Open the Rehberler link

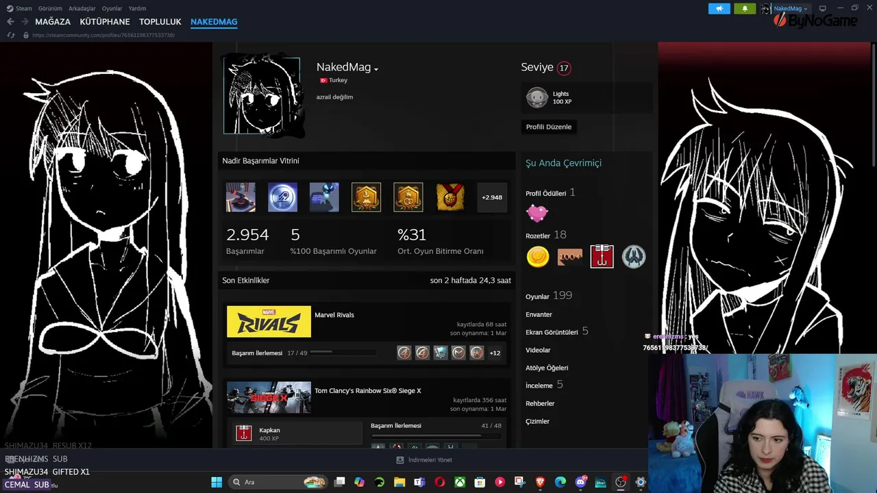pos(540,403)
